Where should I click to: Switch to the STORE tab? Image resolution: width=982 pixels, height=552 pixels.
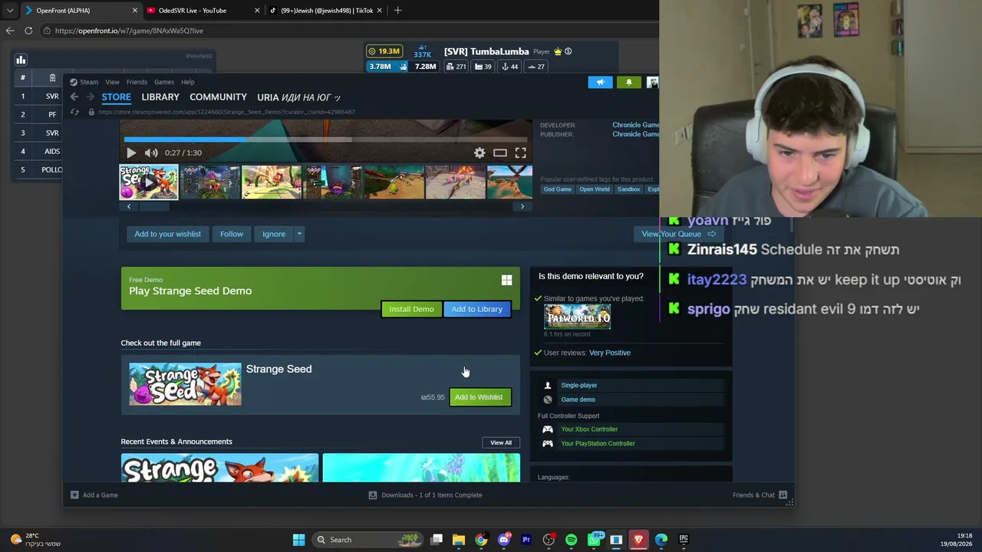click(x=117, y=97)
